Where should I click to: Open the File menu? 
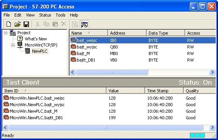7,15
